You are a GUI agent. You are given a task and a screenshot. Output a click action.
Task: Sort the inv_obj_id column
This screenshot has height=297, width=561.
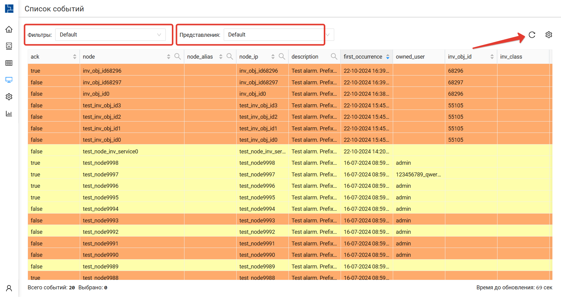coord(492,57)
